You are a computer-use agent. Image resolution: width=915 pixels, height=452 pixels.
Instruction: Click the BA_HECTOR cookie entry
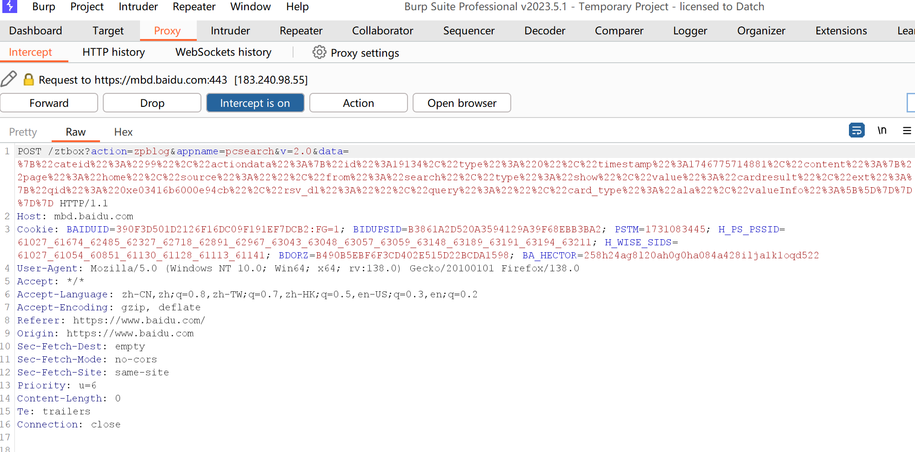click(x=670, y=255)
